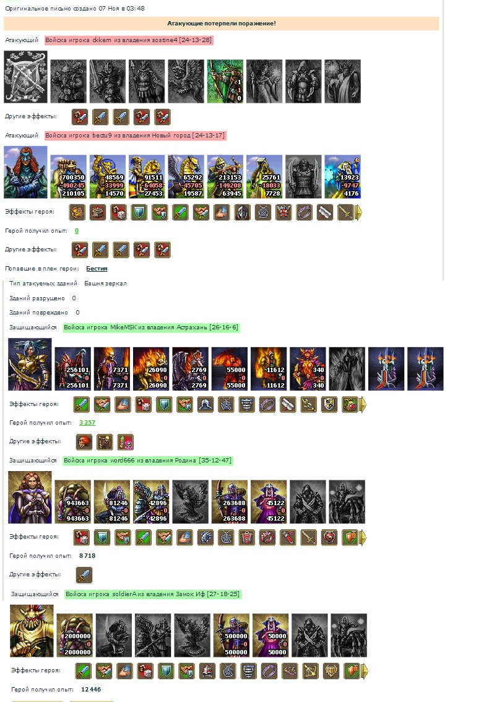Click the lone sword icon in word666's other effects

84,575
